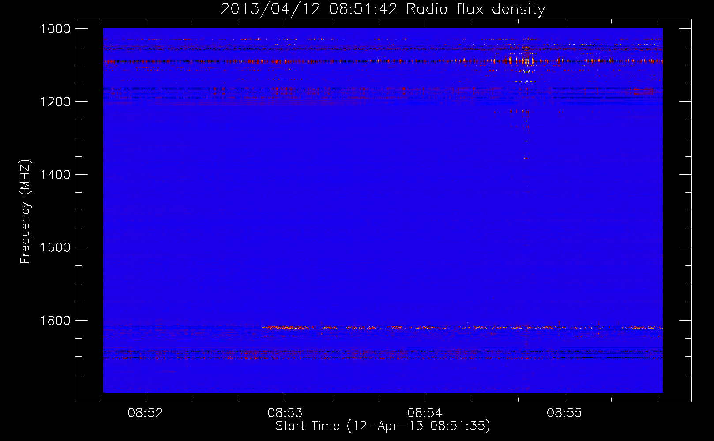Click the 1800 frequency tick label
The height and width of the screenshot is (441, 714).
pos(55,321)
